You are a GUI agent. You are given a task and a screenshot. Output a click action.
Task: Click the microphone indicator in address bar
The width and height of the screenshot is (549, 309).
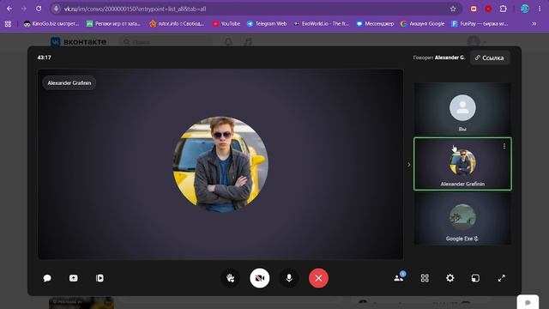(x=56, y=9)
